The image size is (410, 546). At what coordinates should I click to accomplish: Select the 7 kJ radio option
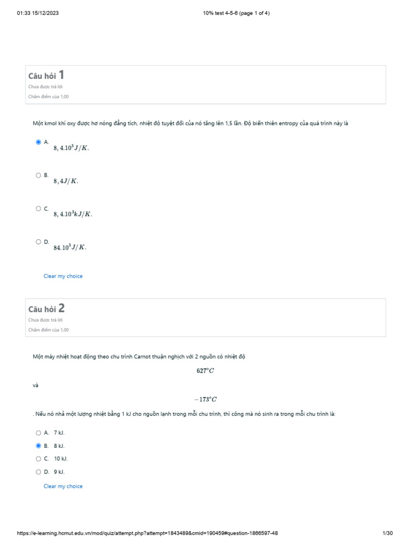click(38, 433)
